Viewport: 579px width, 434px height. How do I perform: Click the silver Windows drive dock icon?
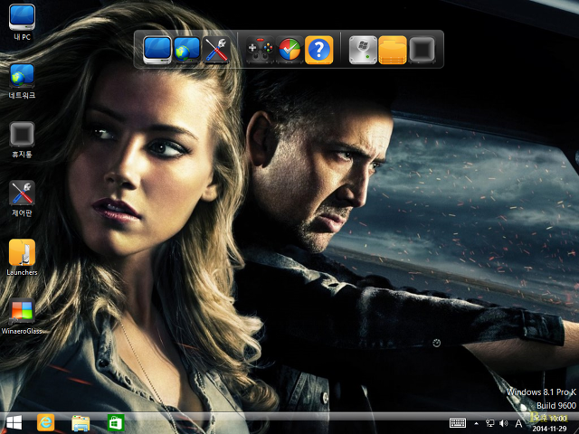click(363, 50)
